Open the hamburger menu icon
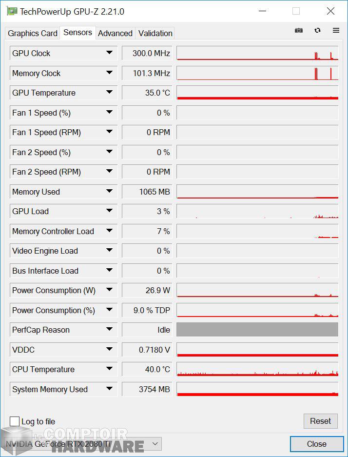Viewport: 348px width, 457px height. pyautogui.click(x=336, y=30)
